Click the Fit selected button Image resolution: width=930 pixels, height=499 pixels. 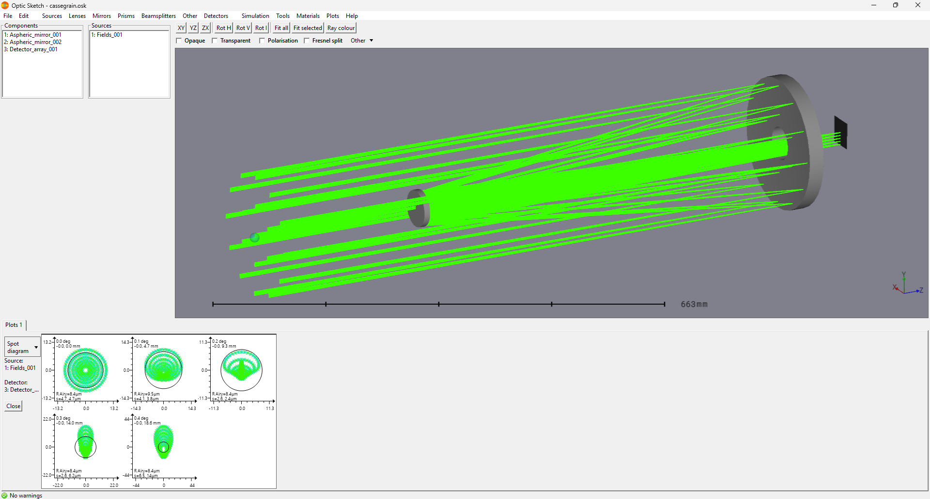[x=308, y=28]
